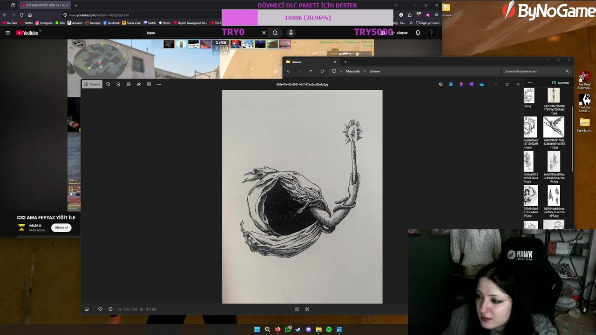Screen dimensions: 596x335
Task: Open the three-dot more menu in Photos
Action: click(159, 84)
